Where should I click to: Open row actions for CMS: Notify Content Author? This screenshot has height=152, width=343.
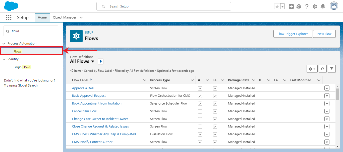tap(327, 142)
